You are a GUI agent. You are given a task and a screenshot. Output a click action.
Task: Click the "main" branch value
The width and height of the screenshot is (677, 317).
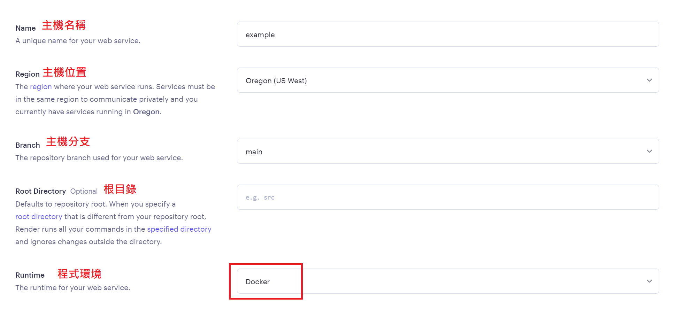[254, 151]
